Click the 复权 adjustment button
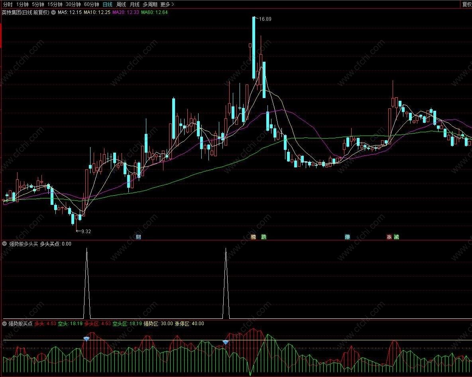Image resolution: width=472 pixels, height=377 pixels. pyautogui.click(x=467, y=4)
